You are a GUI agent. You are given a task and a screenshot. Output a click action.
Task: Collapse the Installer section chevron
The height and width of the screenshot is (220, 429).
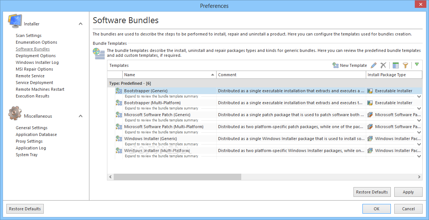click(x=81, y=24)
